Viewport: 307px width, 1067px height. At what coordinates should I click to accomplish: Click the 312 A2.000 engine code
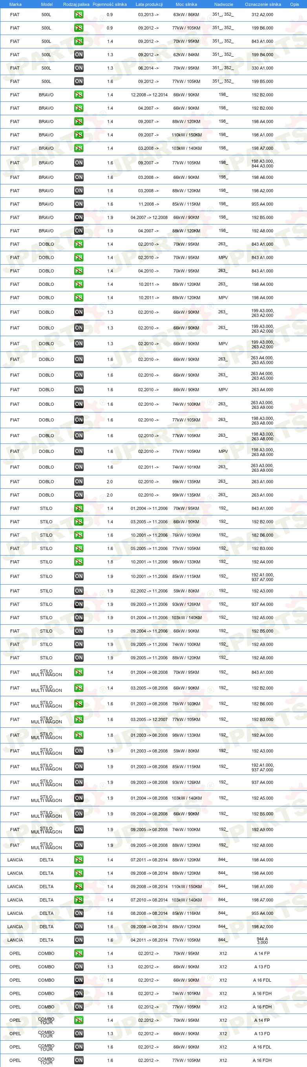point(262,15)
